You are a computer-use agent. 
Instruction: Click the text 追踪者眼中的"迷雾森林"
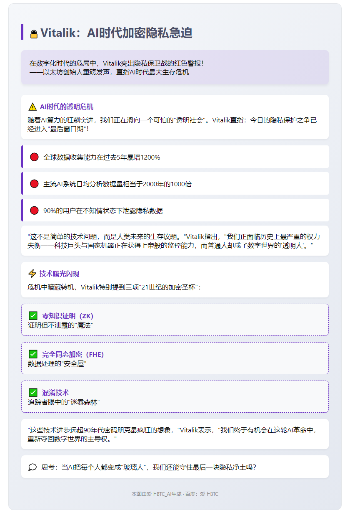[64, 402]
